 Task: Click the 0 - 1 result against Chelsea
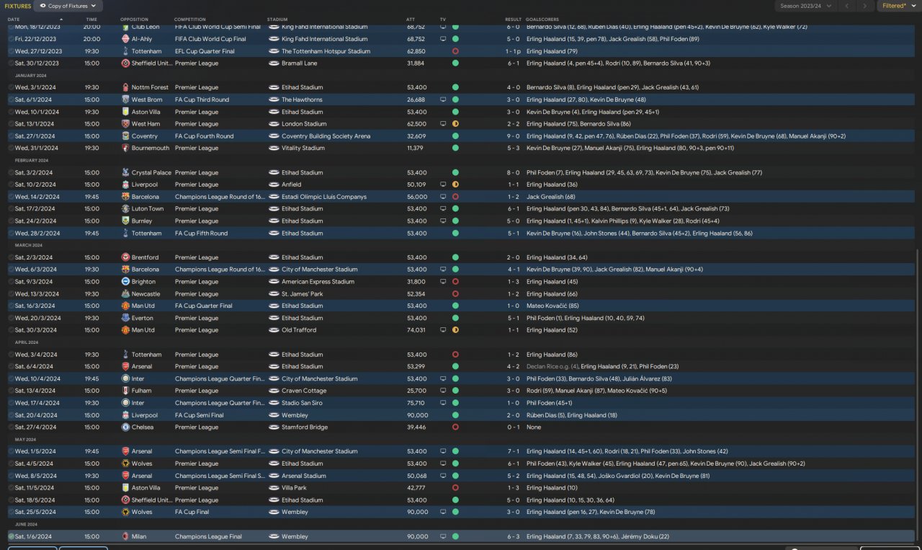click(513, 427)
